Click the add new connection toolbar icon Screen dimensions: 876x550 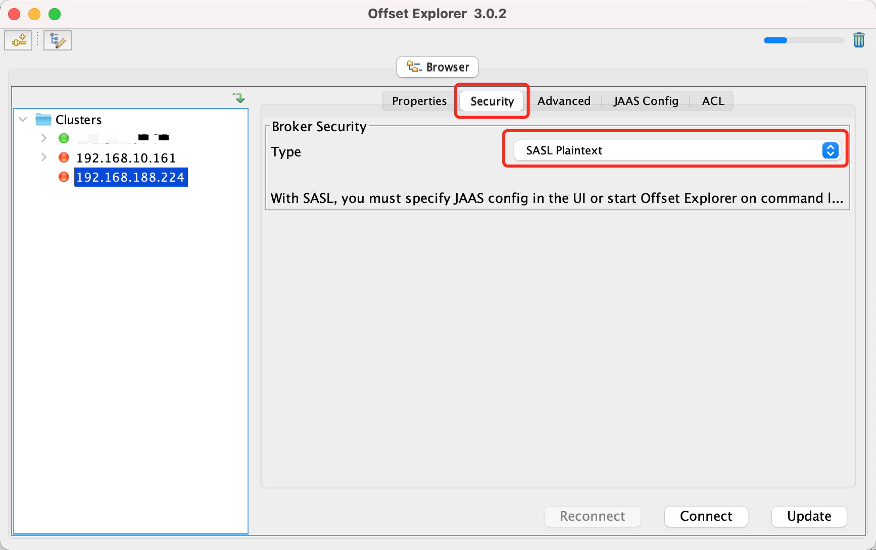point(18,40)
